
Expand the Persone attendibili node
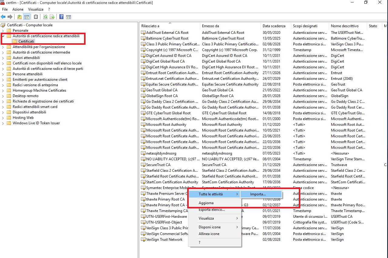[3, 74]
